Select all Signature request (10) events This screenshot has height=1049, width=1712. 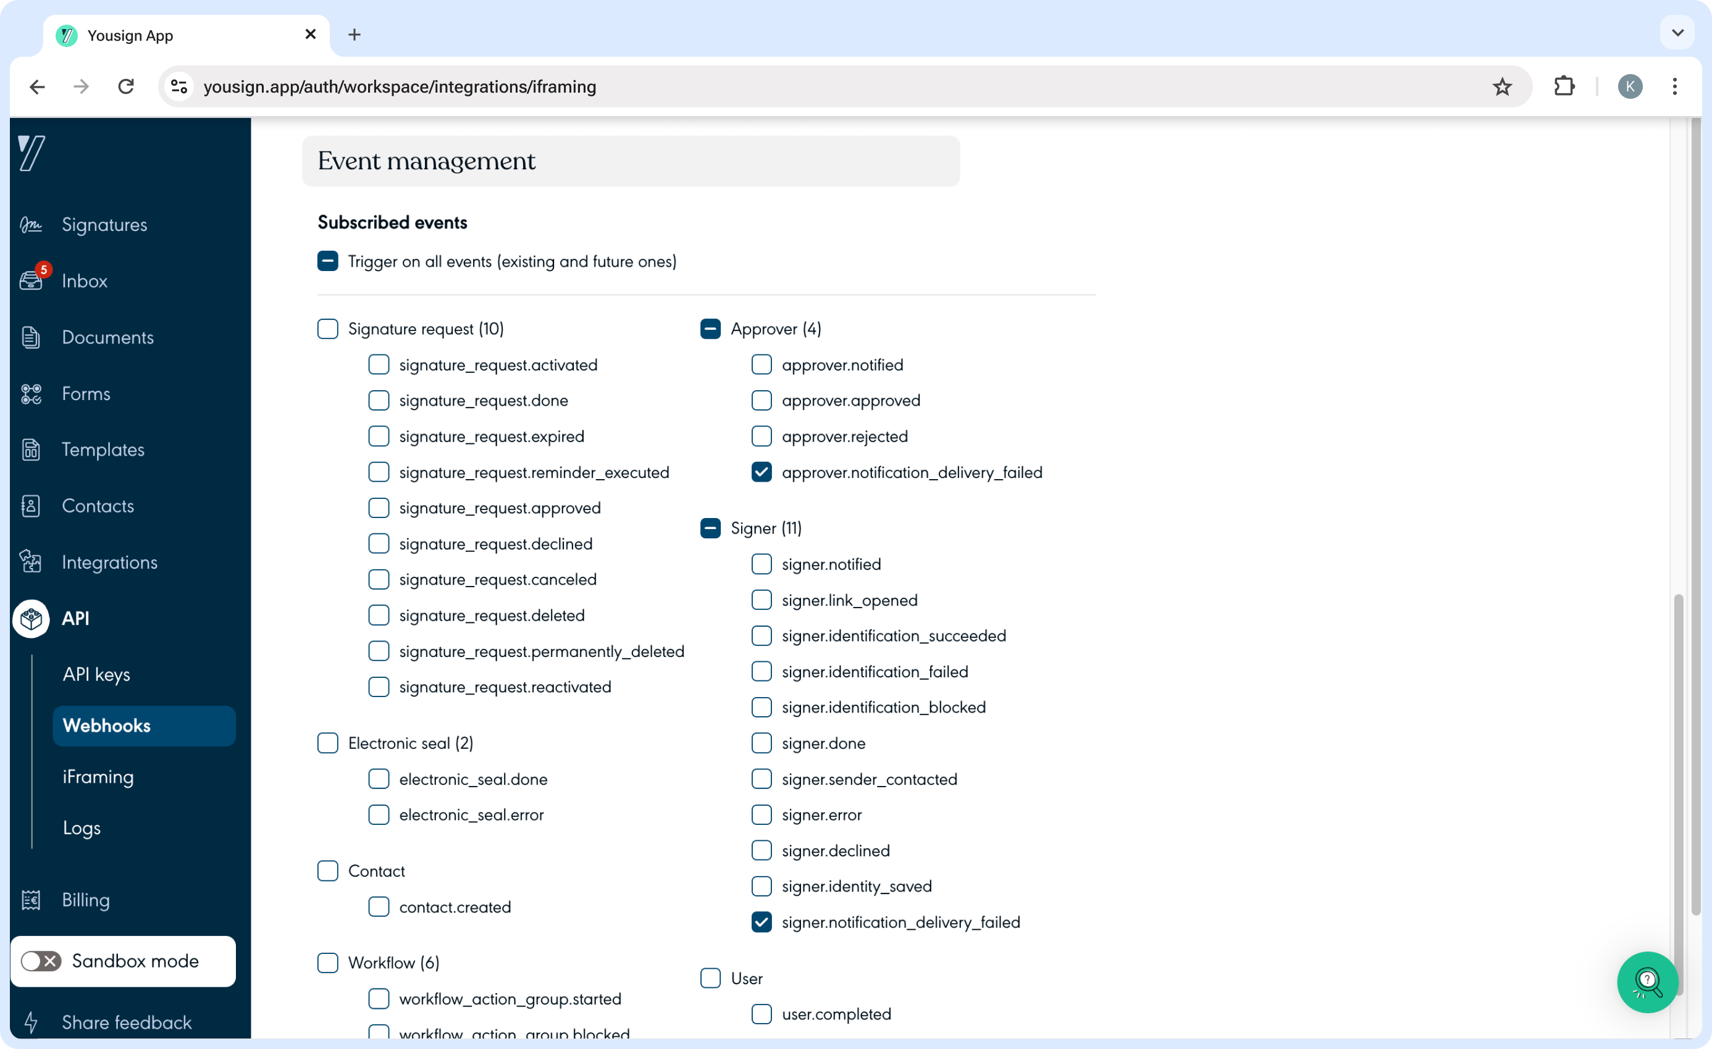click(x=327, y=328)
